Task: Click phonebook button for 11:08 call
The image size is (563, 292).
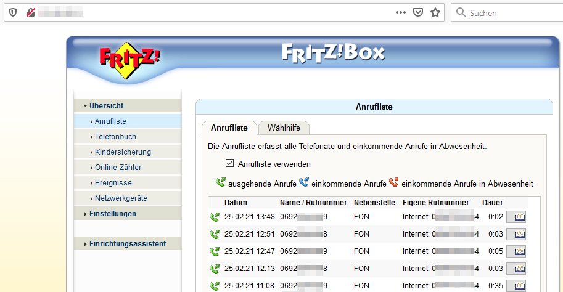Action: 516,286
